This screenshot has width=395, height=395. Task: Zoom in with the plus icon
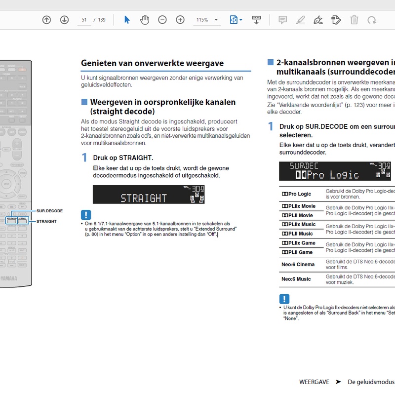click(x=180, y=20)
